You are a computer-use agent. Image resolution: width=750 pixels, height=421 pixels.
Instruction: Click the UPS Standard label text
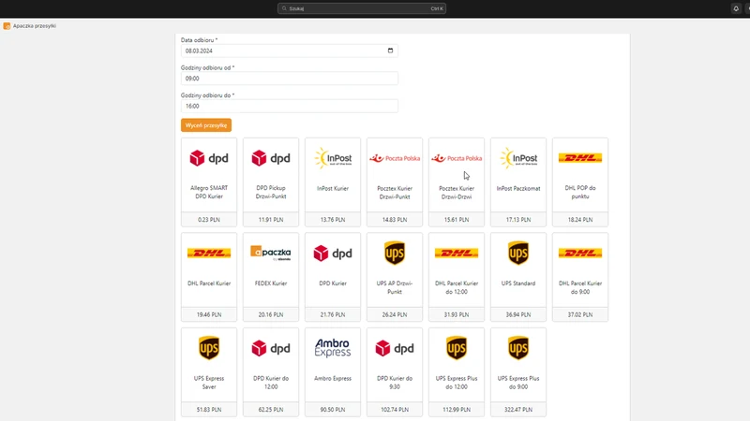coord(518,283)
